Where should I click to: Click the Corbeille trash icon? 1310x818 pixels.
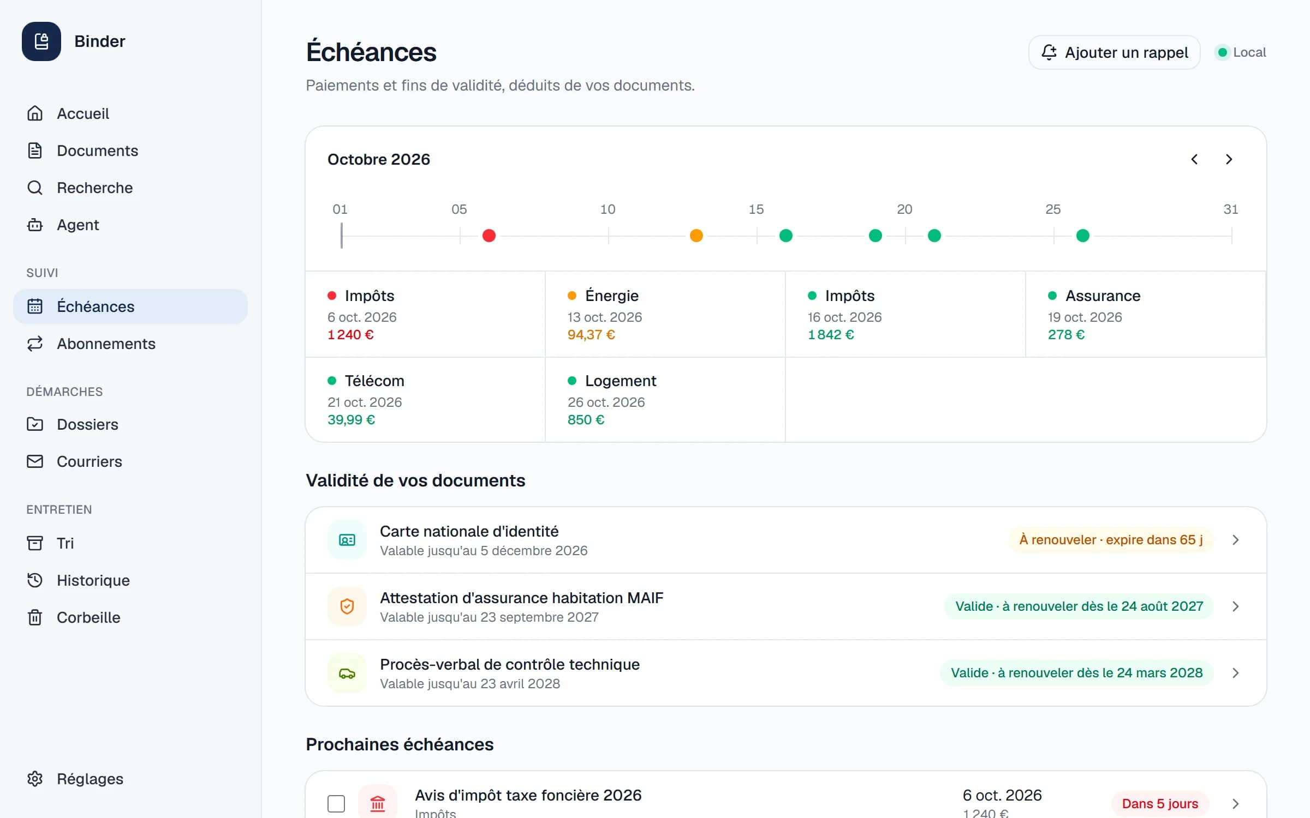pos(35,617)
